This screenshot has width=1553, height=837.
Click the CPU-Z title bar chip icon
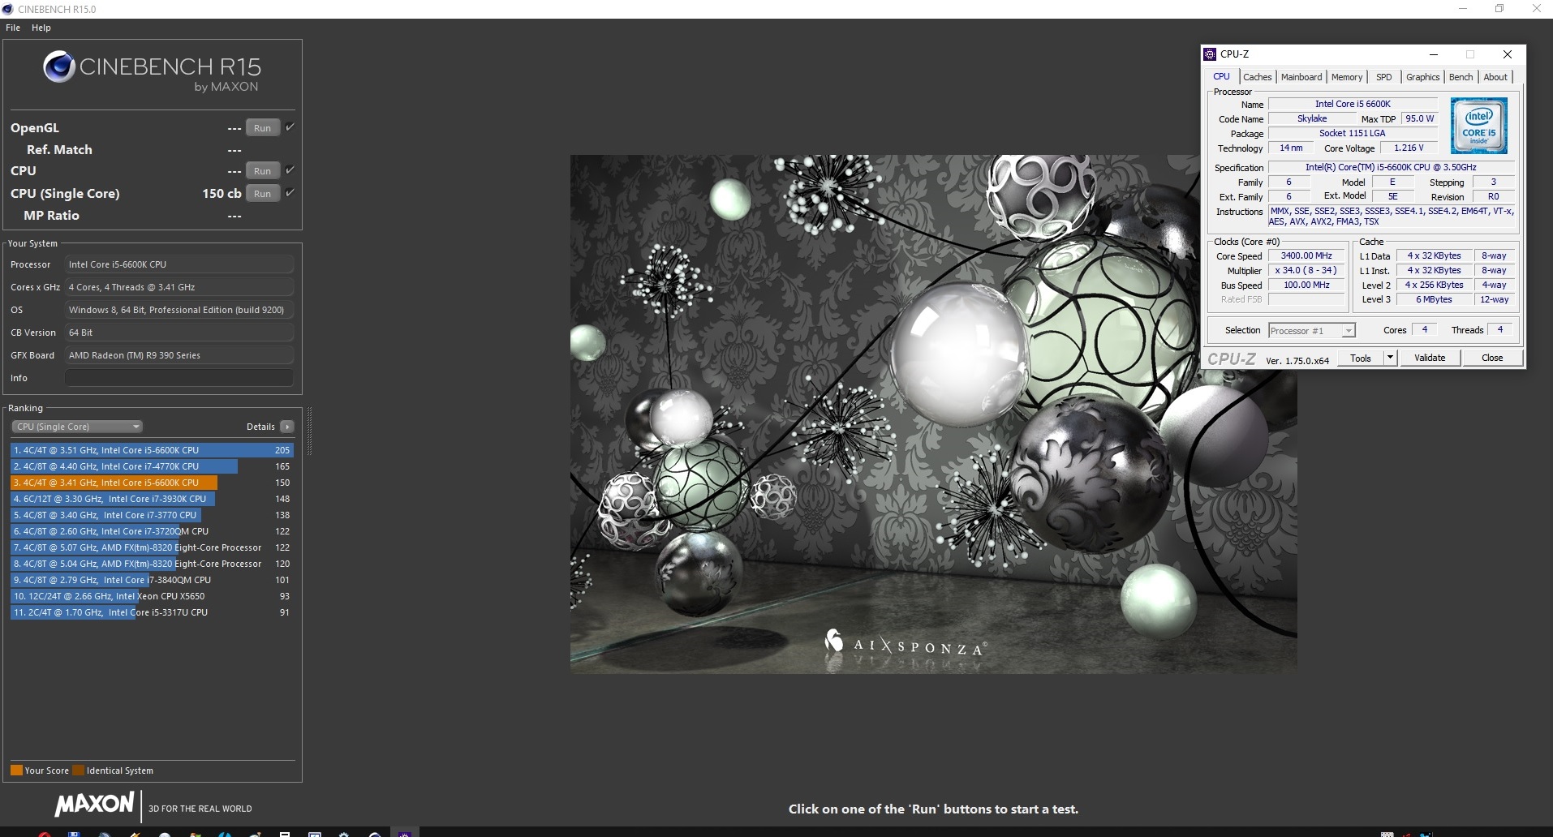[x=1210, y=54]
